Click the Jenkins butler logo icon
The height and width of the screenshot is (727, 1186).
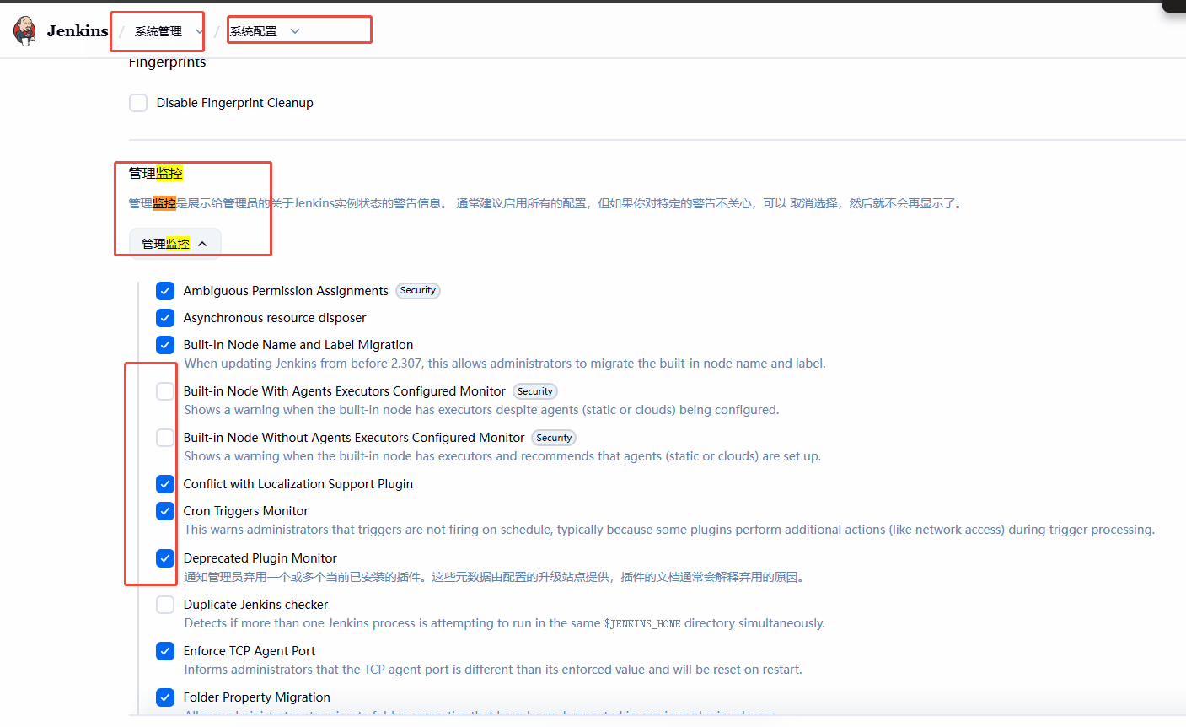24,30
